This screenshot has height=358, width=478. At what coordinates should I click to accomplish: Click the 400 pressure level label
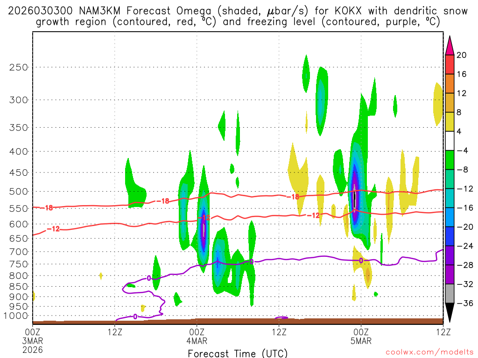[x=19, y=151]
